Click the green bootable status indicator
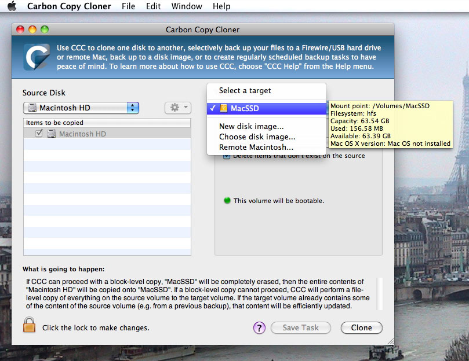469x361 pixels. (x=227, y=200)
